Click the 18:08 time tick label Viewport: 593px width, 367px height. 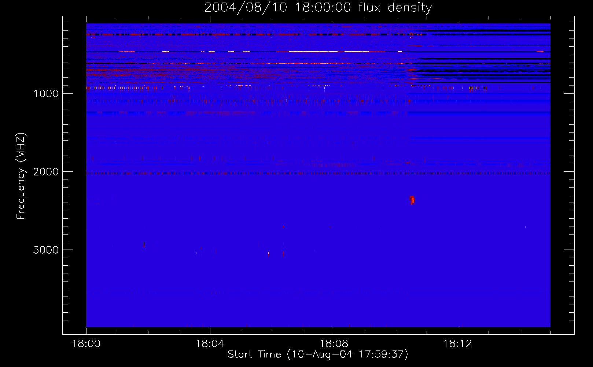click(334, 344)
